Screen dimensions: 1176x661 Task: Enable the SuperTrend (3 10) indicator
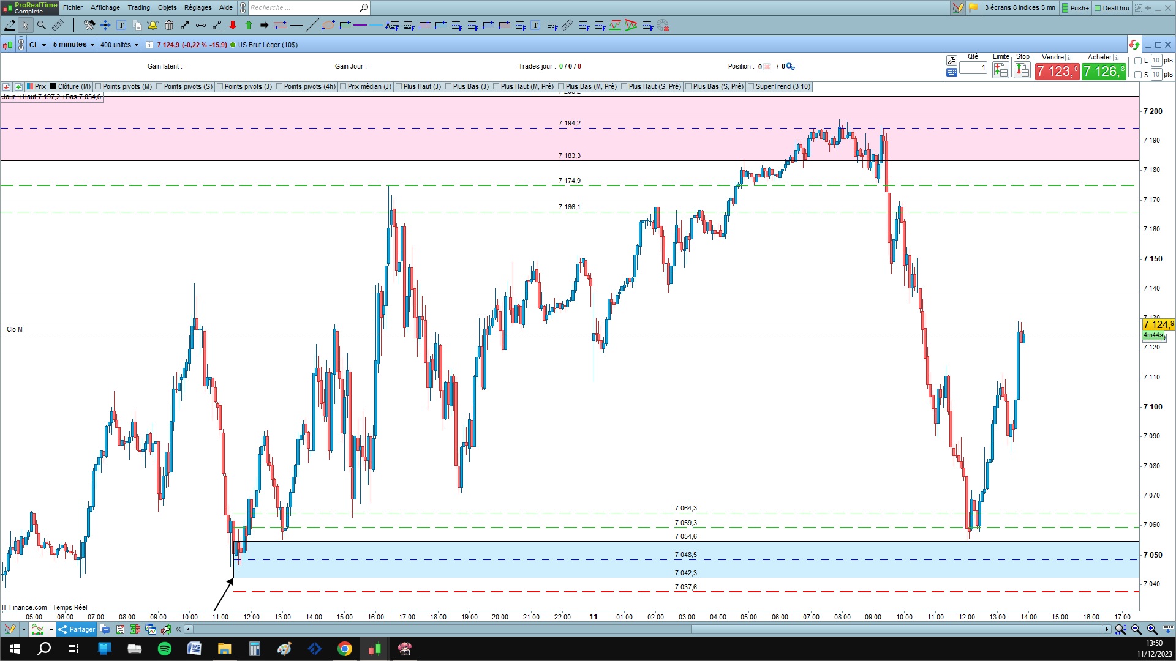[751, 87]
